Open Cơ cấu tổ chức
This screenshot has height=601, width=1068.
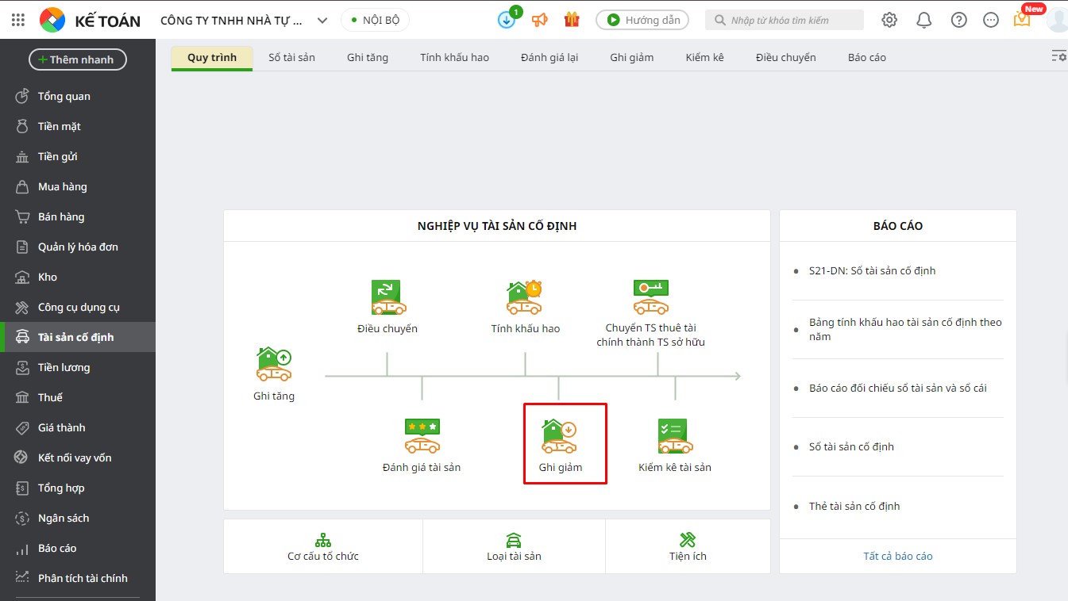pos(323,547)
